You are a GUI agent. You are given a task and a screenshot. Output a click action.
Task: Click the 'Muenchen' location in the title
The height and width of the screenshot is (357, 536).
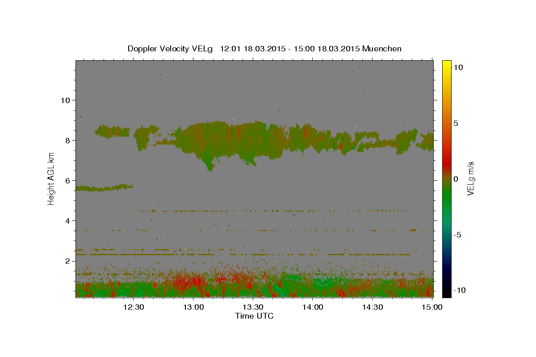pos(382,49)
